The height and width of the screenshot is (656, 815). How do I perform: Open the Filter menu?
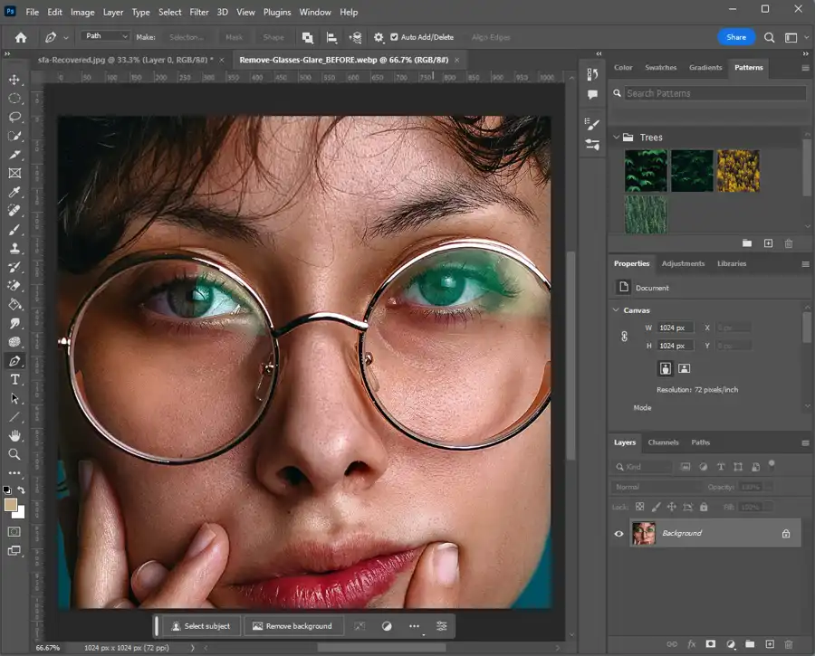point(199,13)
